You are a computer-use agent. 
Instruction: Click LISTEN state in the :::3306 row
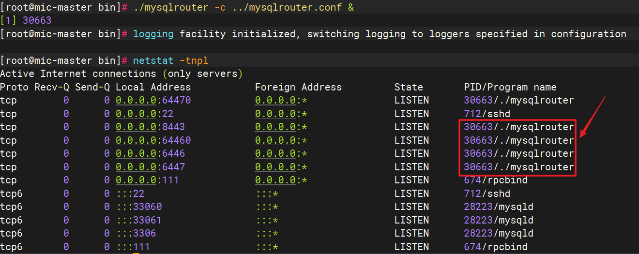[x=412, y=233]
